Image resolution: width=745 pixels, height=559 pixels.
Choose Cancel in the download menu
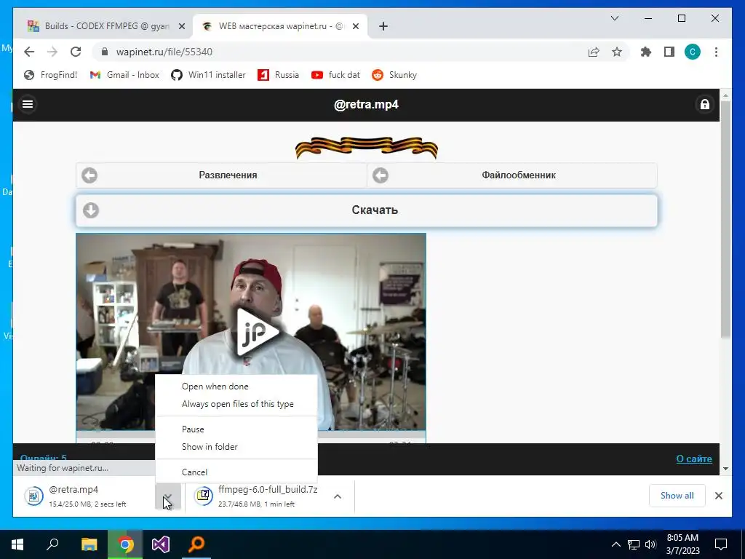pos(236,472)
